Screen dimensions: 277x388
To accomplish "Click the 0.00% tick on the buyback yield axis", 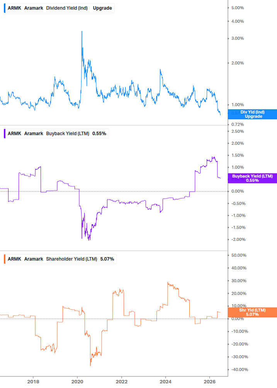I will coord(237,191).
